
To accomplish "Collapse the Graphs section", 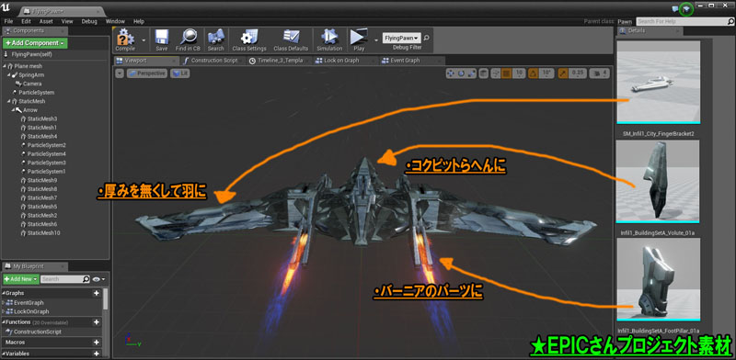I will pyautogui.click(x=5, y=293).
